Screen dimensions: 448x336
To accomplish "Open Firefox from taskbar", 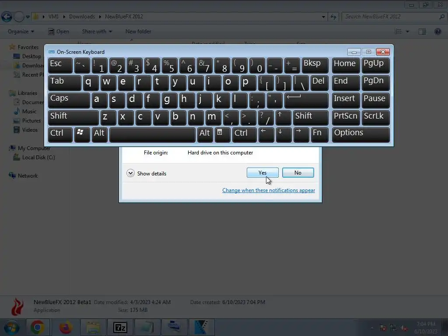I will coord(66,327).
